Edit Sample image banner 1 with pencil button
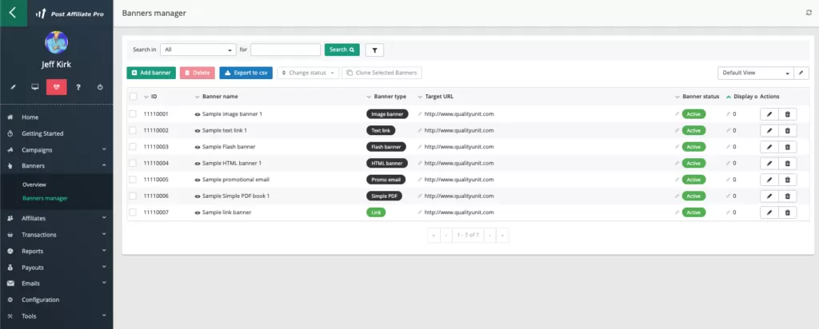 (x=769, y=114)
